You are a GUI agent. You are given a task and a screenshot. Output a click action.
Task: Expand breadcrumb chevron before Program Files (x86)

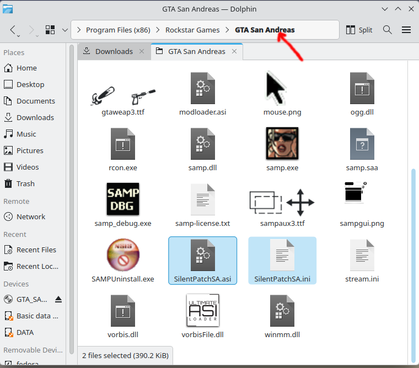pos(78,30)
